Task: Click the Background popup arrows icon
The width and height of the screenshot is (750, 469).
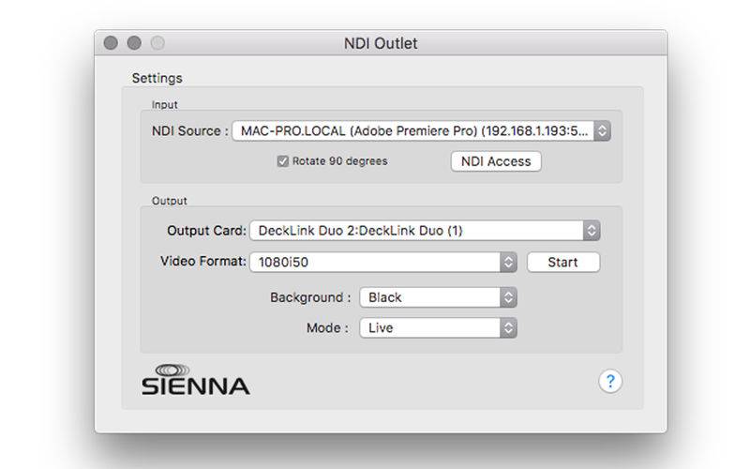Action: (508, 297)
